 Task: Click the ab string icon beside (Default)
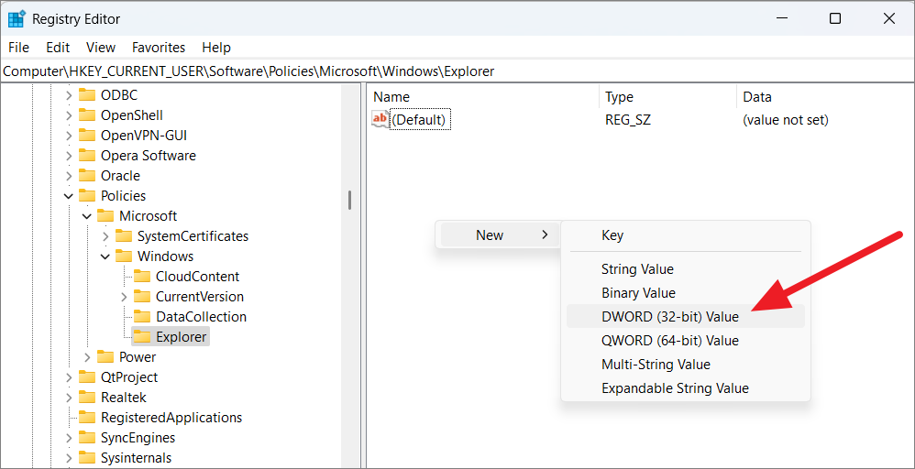(x=380, y=119)
